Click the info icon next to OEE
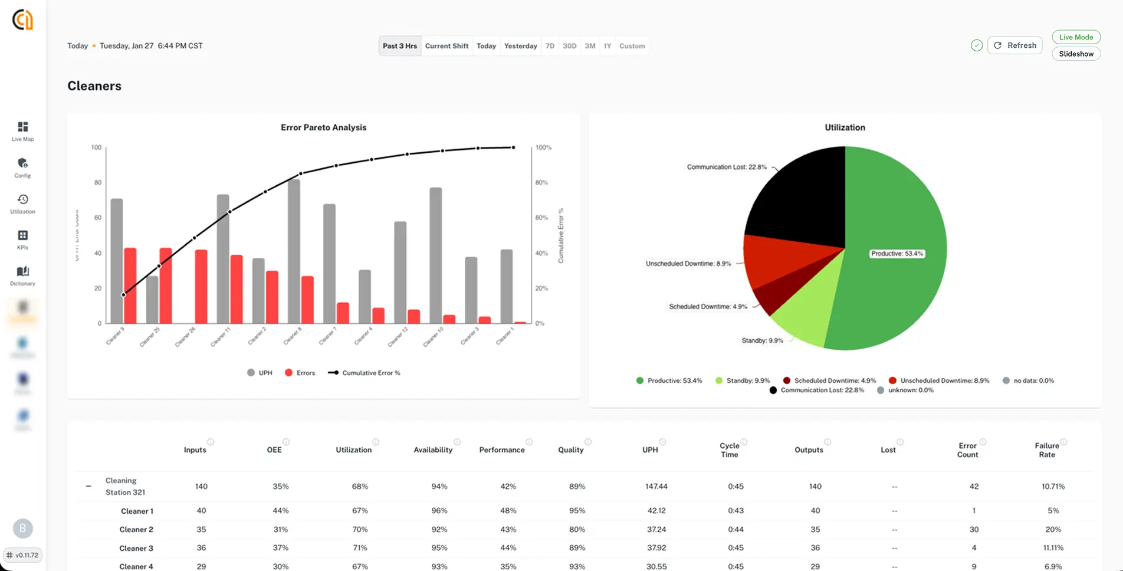The image size is (1123, 571). point(286,442)
